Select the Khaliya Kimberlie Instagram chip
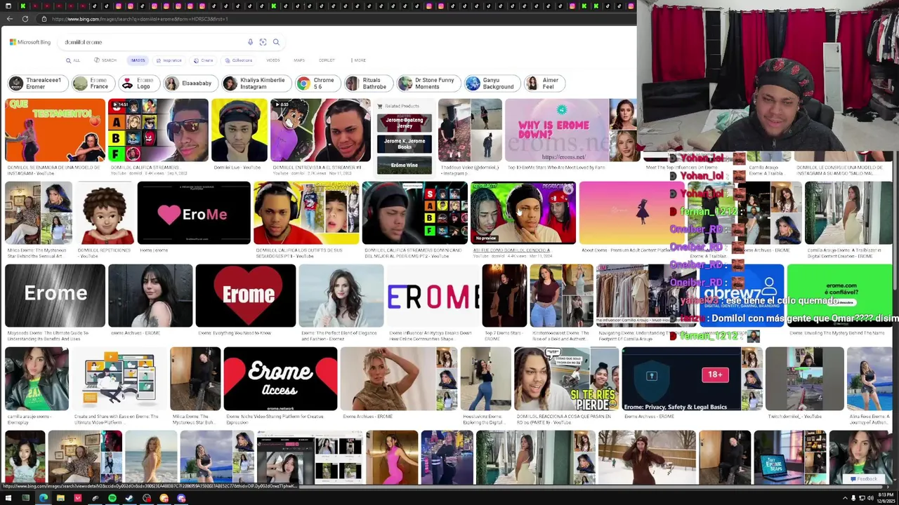 (x=255, y=83)
